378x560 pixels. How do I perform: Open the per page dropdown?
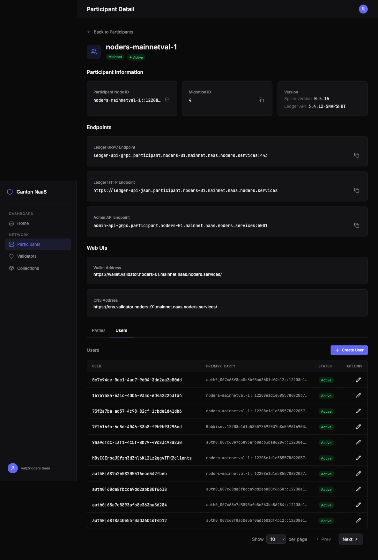276,539
